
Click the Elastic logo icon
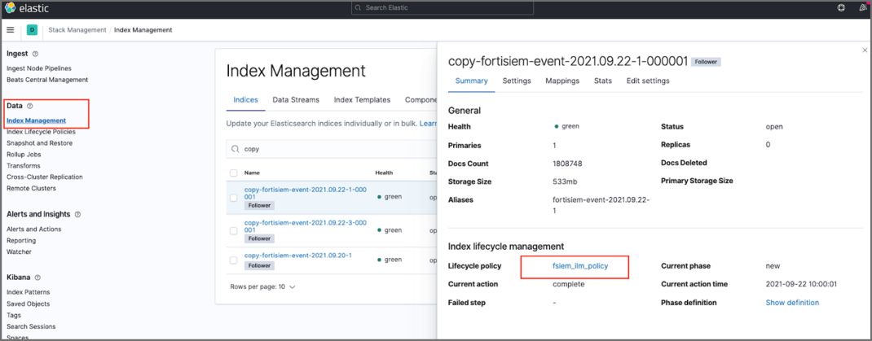click(11, 8)
